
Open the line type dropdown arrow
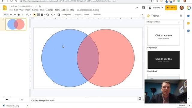click(54, 15)
